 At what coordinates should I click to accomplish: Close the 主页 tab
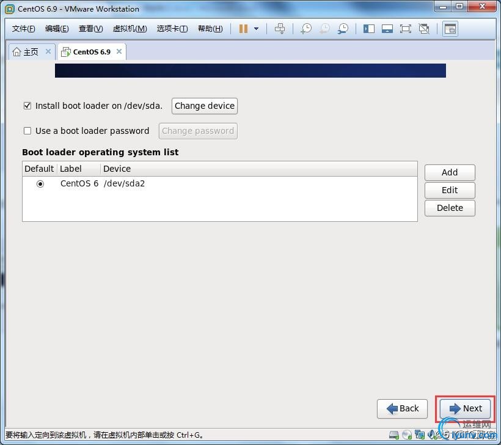48,51
